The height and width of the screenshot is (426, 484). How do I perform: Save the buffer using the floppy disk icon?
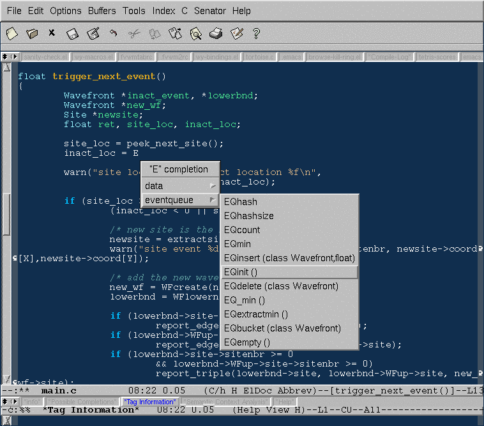[73, 33]
